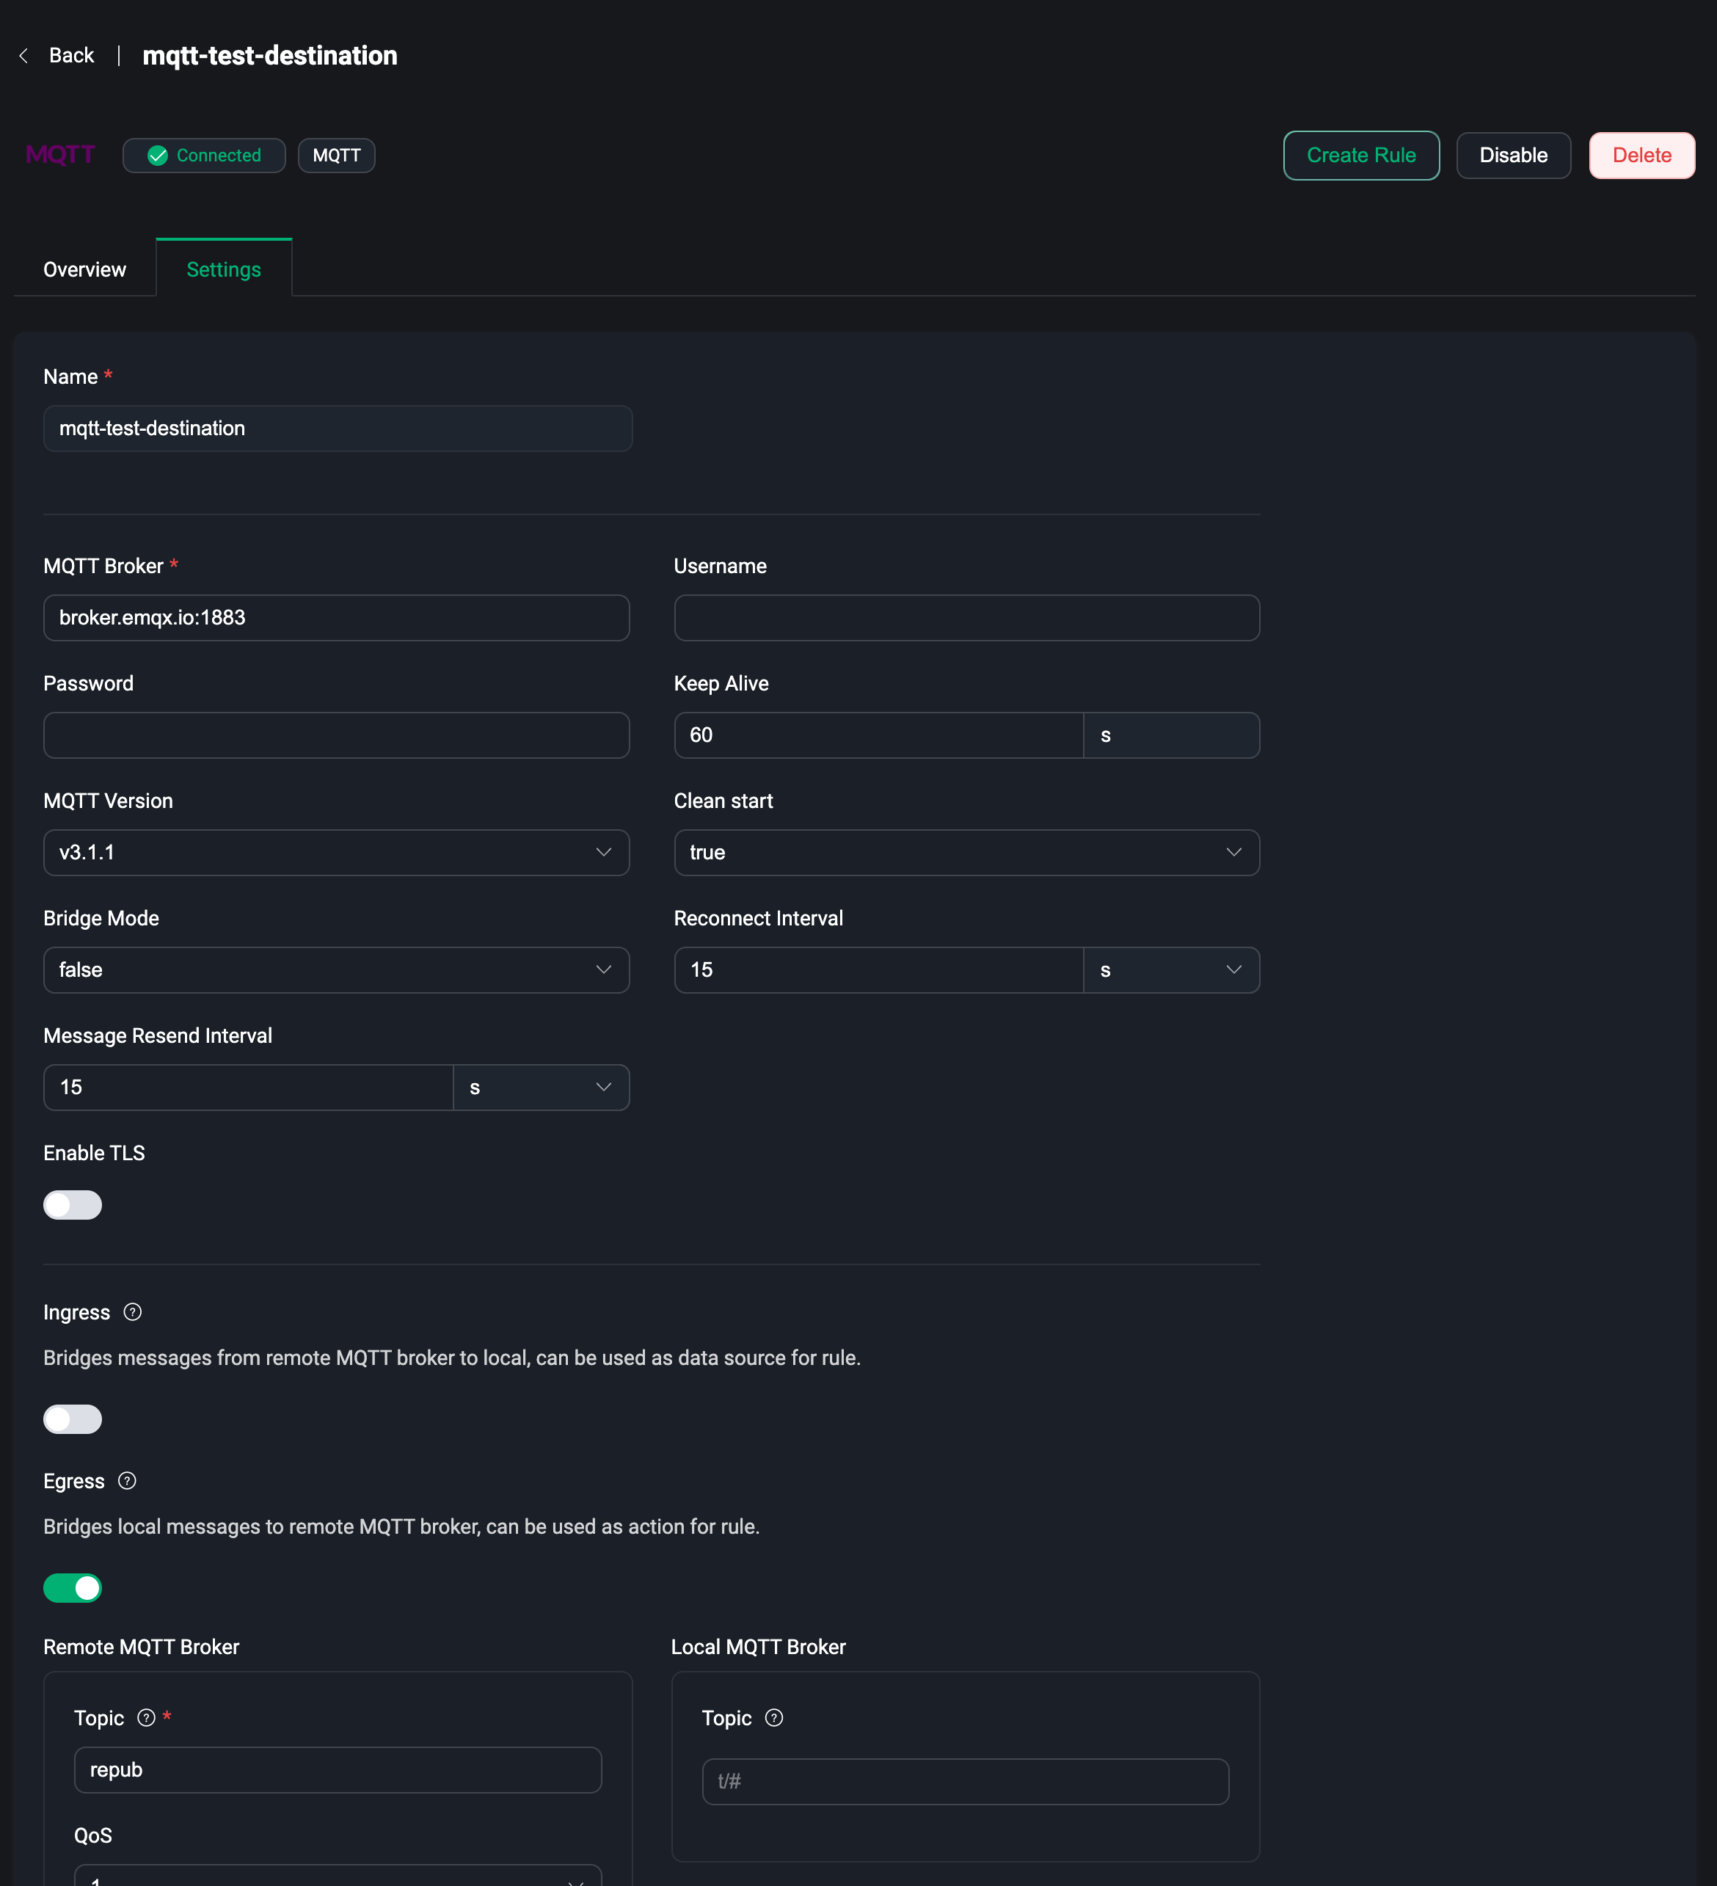
Task: Click the Ingress help question icon
Action: [133, 1311]
